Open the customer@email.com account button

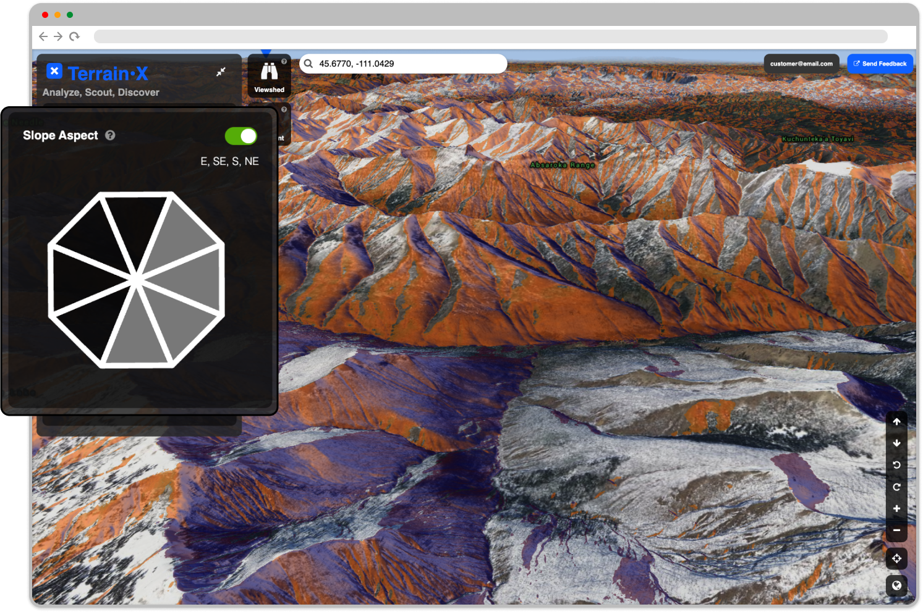click(801, 63)
